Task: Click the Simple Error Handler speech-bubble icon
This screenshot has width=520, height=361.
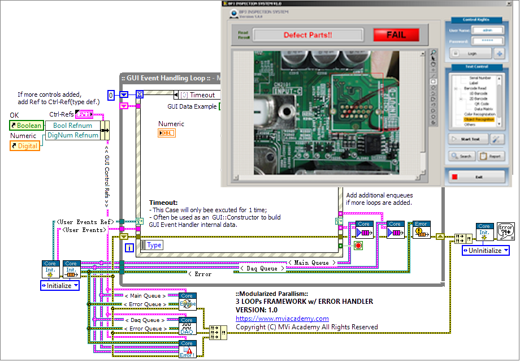Action: [x=506, y=231]
